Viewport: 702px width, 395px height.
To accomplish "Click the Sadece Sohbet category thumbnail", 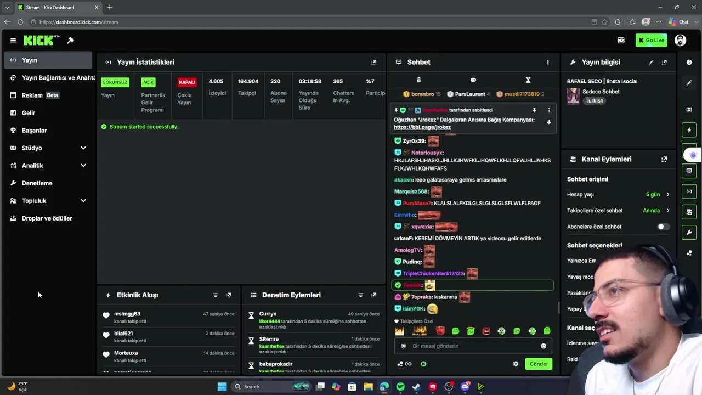I will [x=573, y=96].
